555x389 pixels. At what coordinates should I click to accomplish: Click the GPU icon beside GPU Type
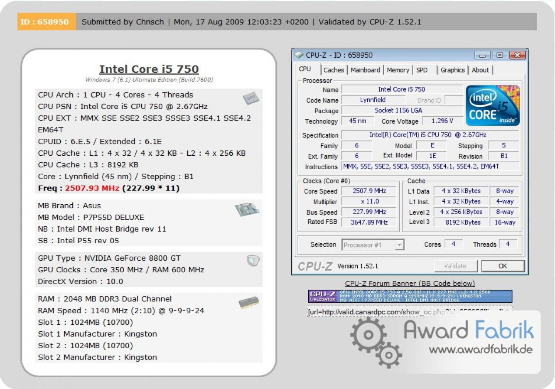coord(253,260)
